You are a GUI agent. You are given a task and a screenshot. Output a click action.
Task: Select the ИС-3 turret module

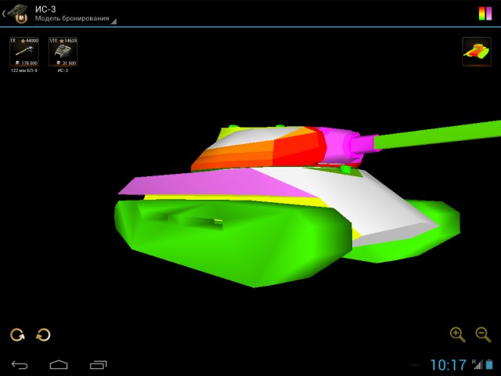63,52
